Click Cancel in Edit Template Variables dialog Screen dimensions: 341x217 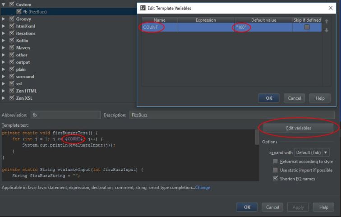tap(294, 98)
